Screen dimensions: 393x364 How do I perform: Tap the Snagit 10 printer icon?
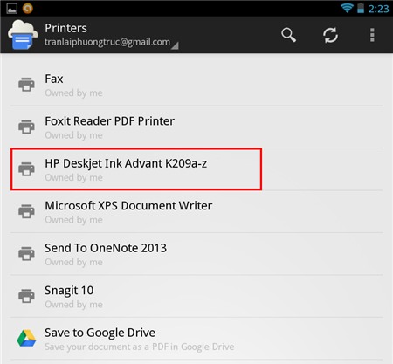pos(26,296)
